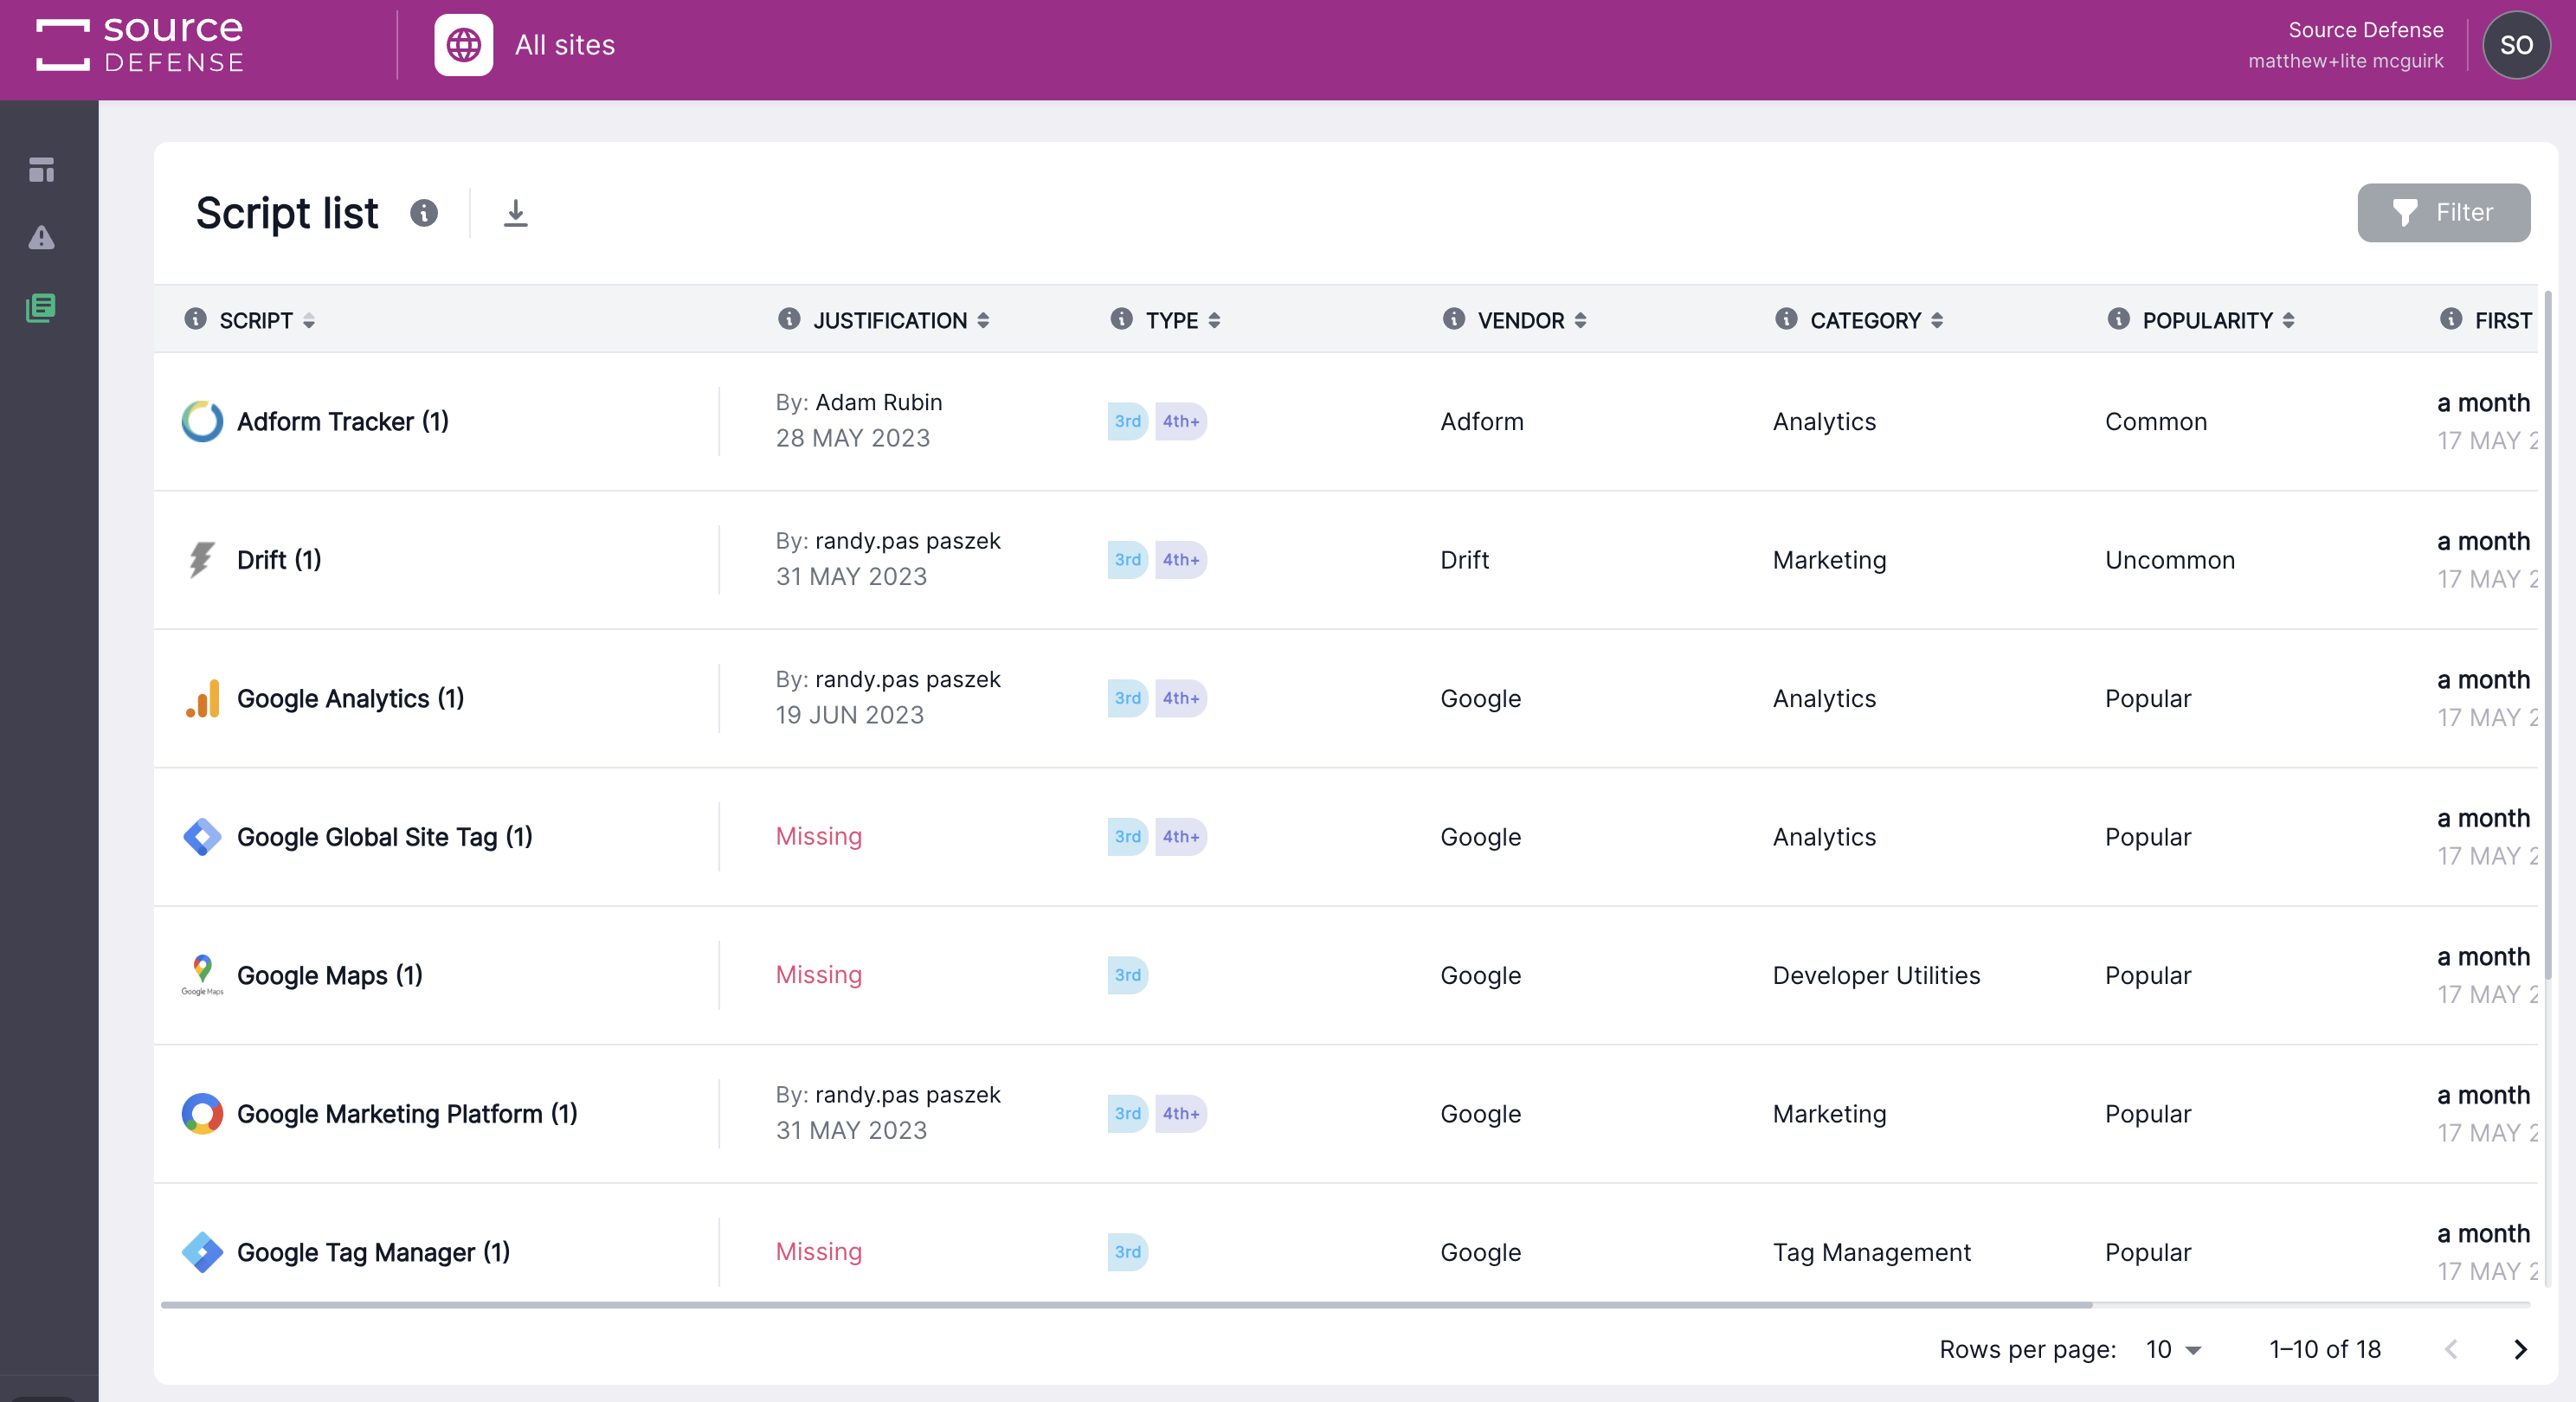Go to the next page of scripts
Image resolution: width=2576 pixels, height=1402 pixels.
(x=2520, y=1349)
